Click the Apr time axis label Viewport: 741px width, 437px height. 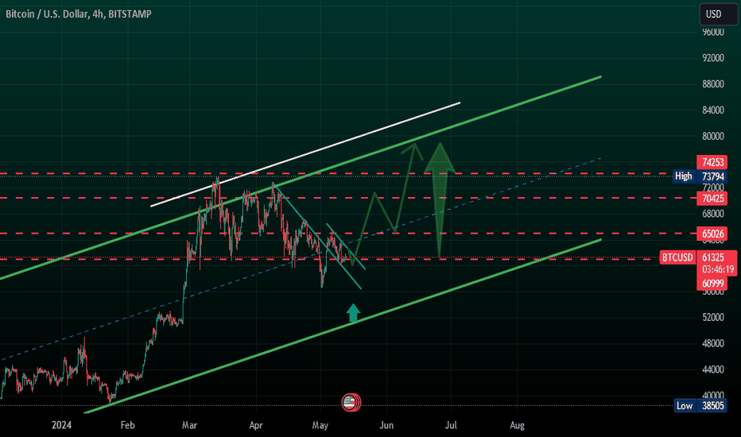click(x=256, y=425)
